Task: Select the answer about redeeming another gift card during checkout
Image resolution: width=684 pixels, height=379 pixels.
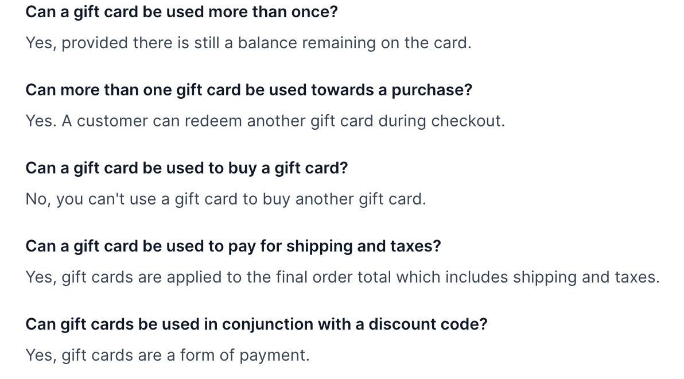Action: click(x=265, y=121)
